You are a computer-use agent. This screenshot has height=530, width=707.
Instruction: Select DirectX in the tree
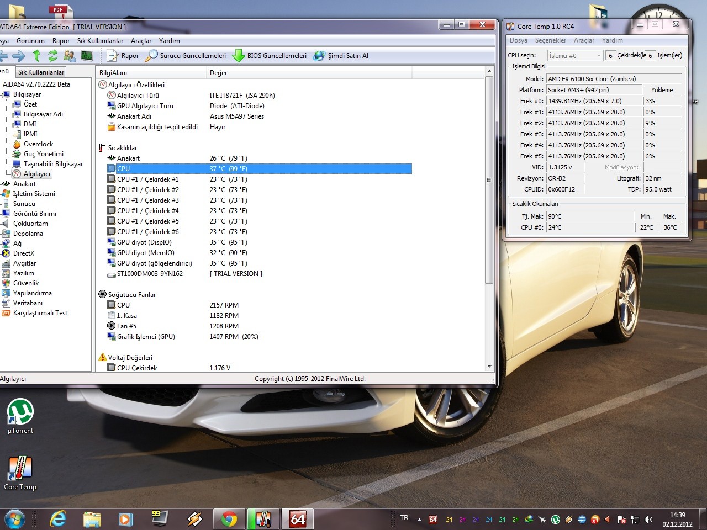click(x=24, y=253)
